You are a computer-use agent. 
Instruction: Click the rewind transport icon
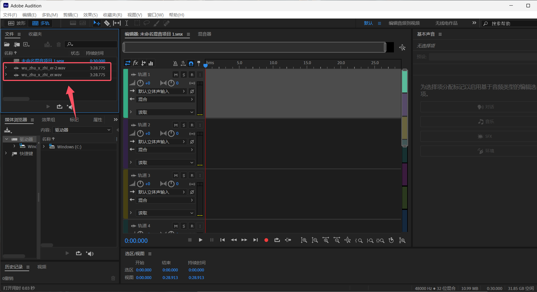(x=234, y=240)
